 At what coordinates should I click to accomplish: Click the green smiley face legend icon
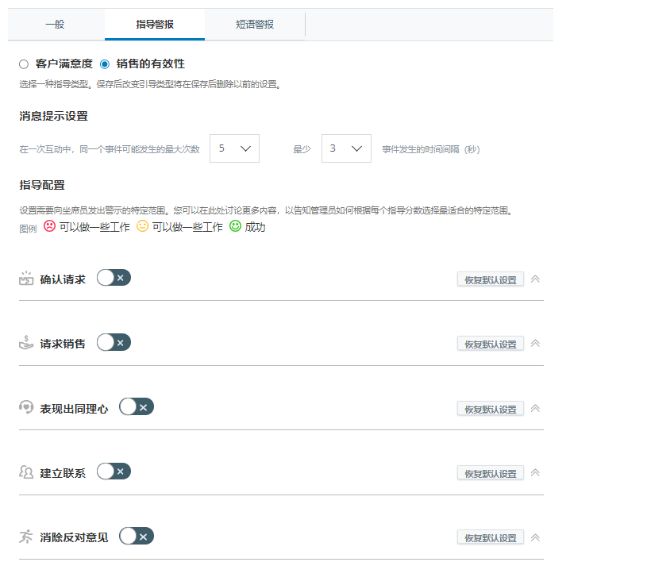235,226
